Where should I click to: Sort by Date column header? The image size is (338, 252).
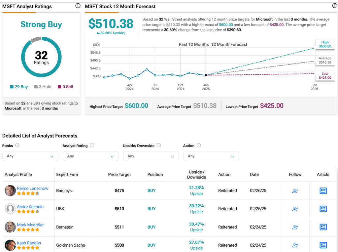254,175
